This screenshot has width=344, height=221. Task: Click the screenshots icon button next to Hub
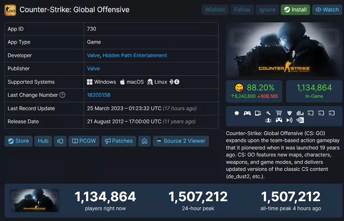(x=60, y=141)
